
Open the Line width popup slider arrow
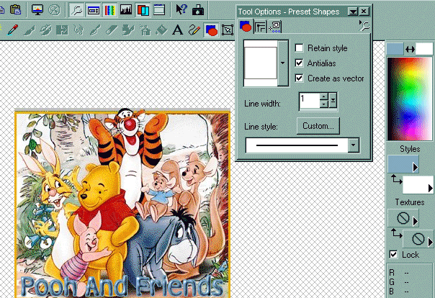coord(333,100)
